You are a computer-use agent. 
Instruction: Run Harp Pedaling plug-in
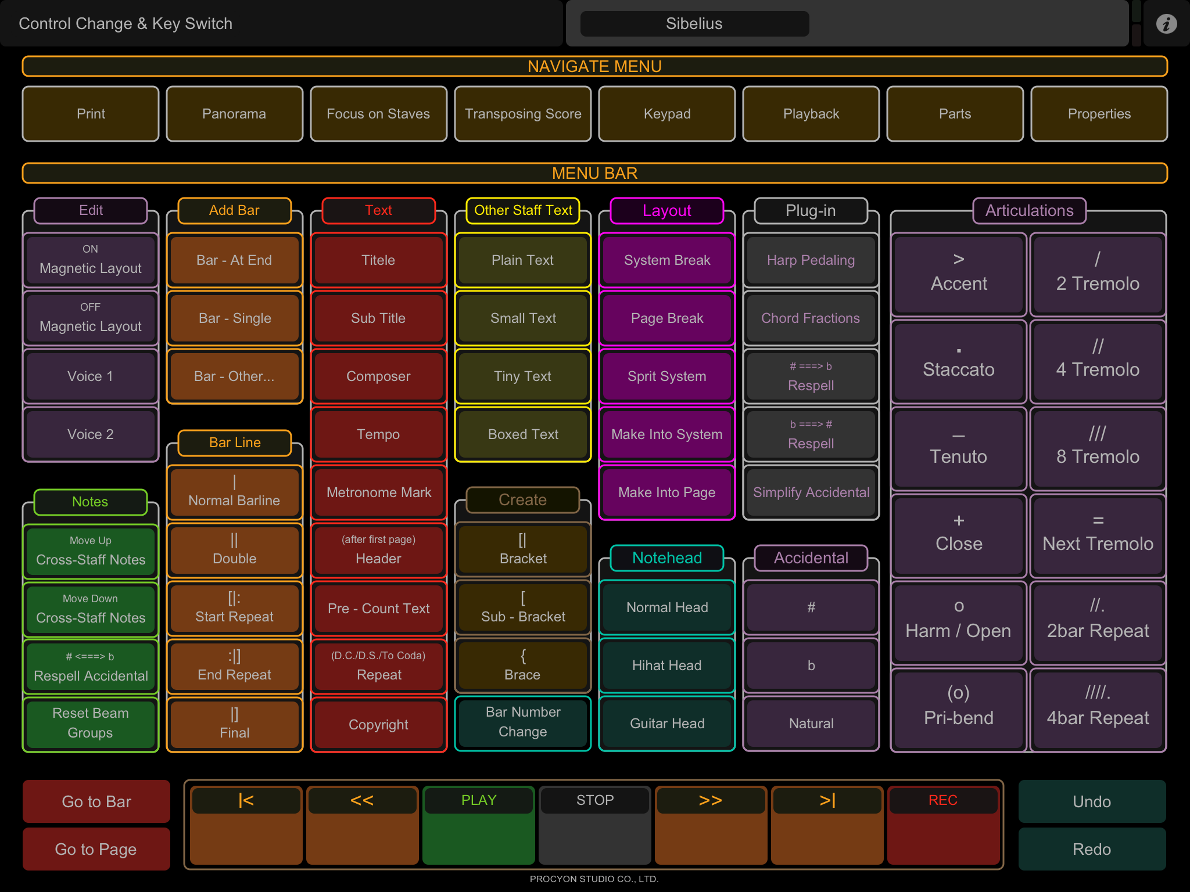(811, 260)
